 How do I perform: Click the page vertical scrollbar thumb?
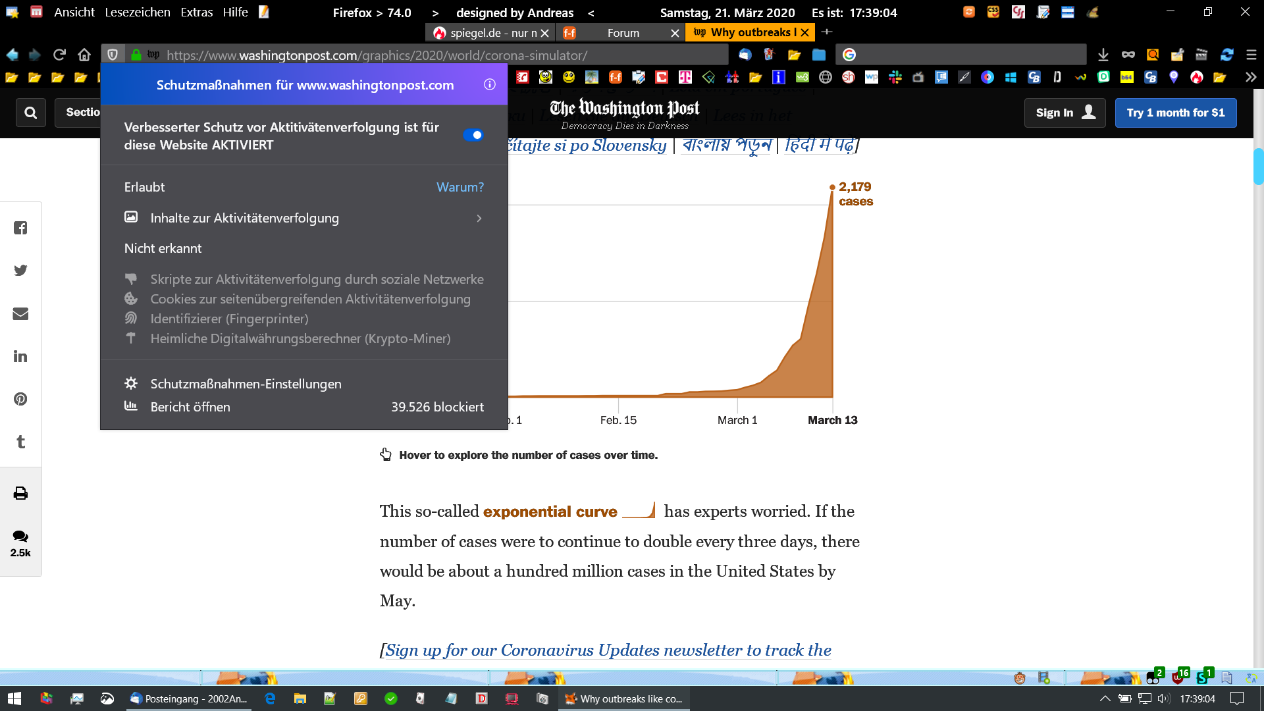[1258, 167]
